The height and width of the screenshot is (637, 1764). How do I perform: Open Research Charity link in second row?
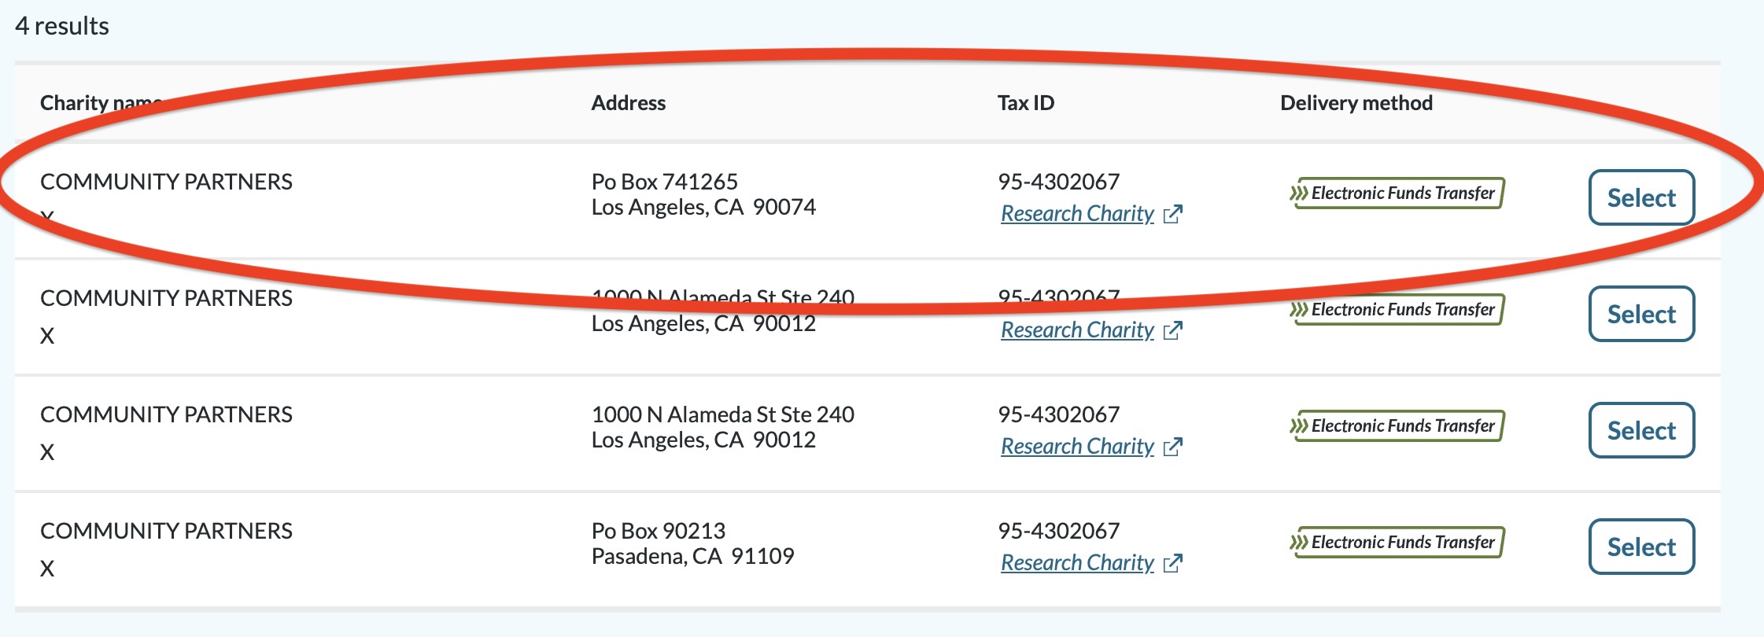[1077, 330]
